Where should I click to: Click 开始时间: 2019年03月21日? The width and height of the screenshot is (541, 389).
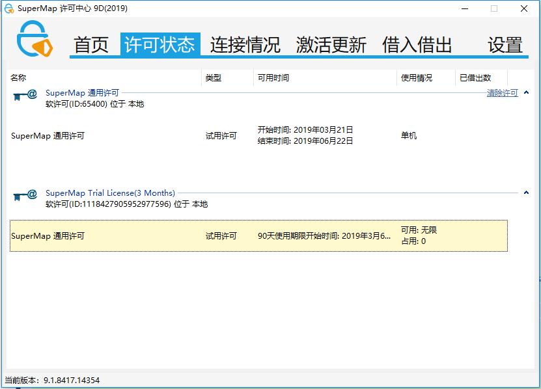pyautogui.click(x=305, y=130)
